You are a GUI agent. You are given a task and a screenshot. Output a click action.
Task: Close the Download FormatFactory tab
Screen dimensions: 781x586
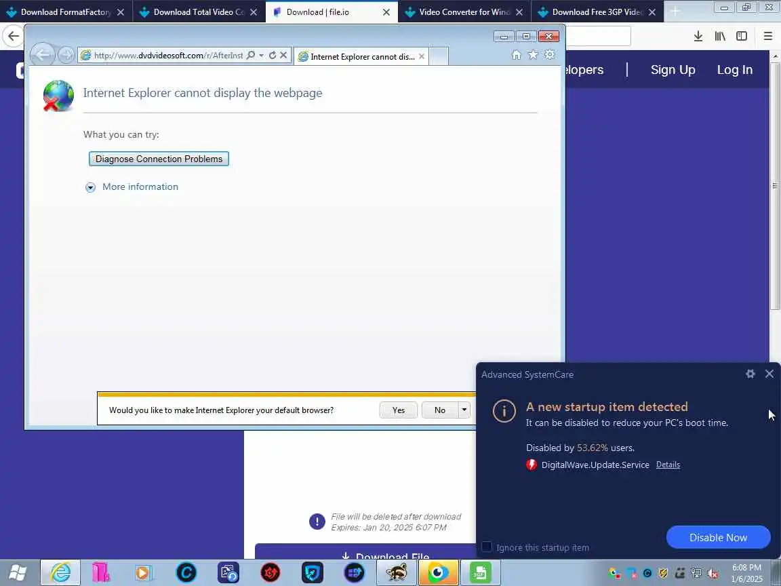coord(121,12)
